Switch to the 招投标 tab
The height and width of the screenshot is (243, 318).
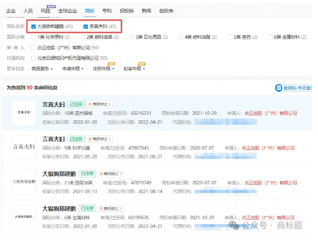pos(127,10)
